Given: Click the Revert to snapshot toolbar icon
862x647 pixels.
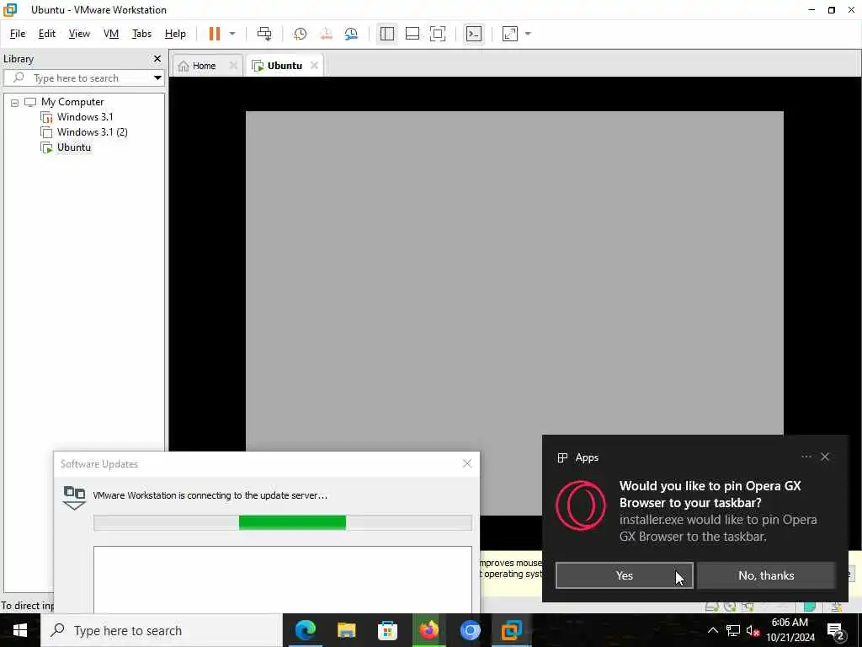Looking at the screenshot, I should pyautogui.click(x=326, y=34).
